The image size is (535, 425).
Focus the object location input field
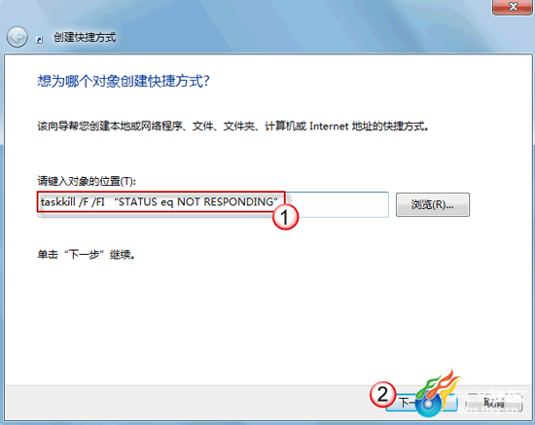213,204
